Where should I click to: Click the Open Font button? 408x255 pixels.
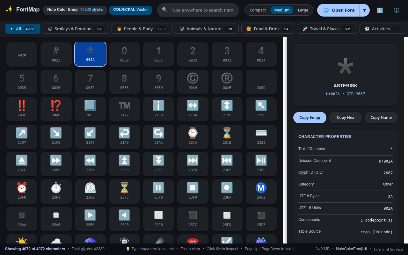click(x=339, y=10)
